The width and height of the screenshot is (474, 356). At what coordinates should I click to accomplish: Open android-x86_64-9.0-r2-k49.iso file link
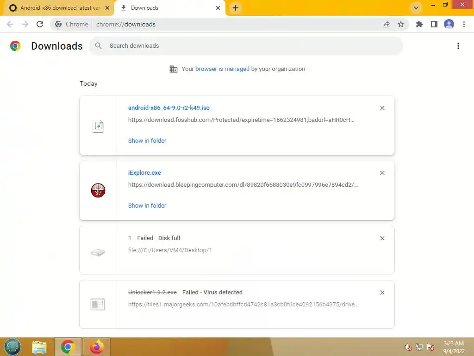click(168, 108)
